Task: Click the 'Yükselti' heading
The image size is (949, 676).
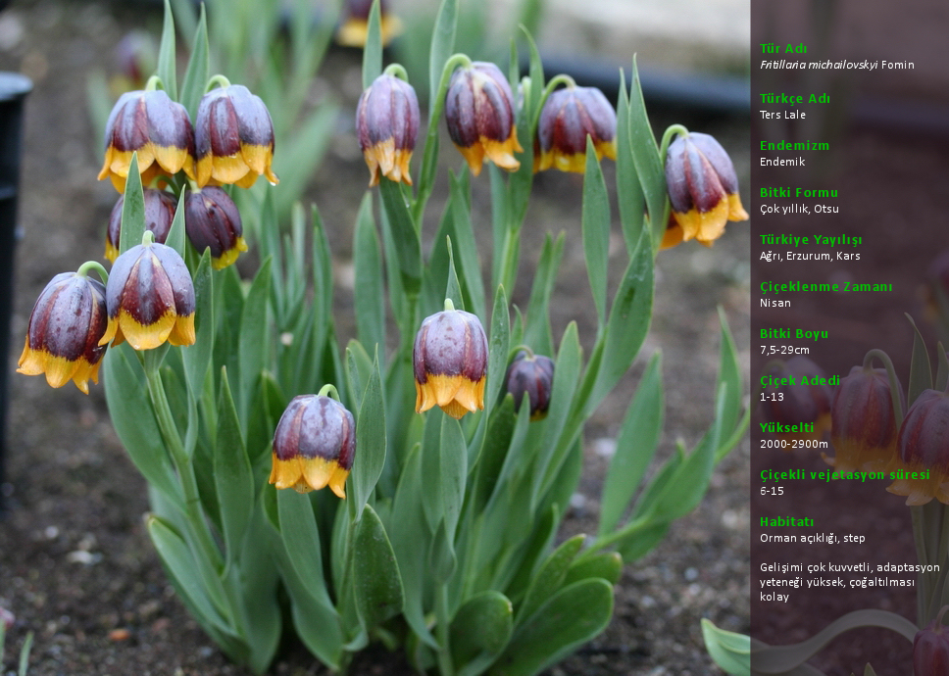Action: [786, 427]
